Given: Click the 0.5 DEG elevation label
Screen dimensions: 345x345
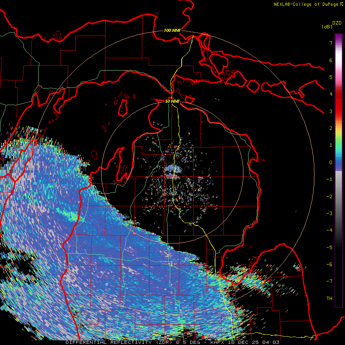Looking at the screenshot, I should click(x=188, y=342).
